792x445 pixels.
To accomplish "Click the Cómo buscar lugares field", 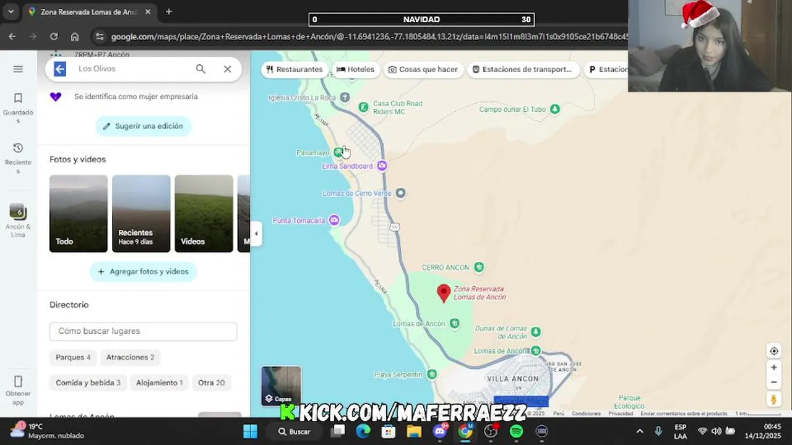I will pos(143,331).
